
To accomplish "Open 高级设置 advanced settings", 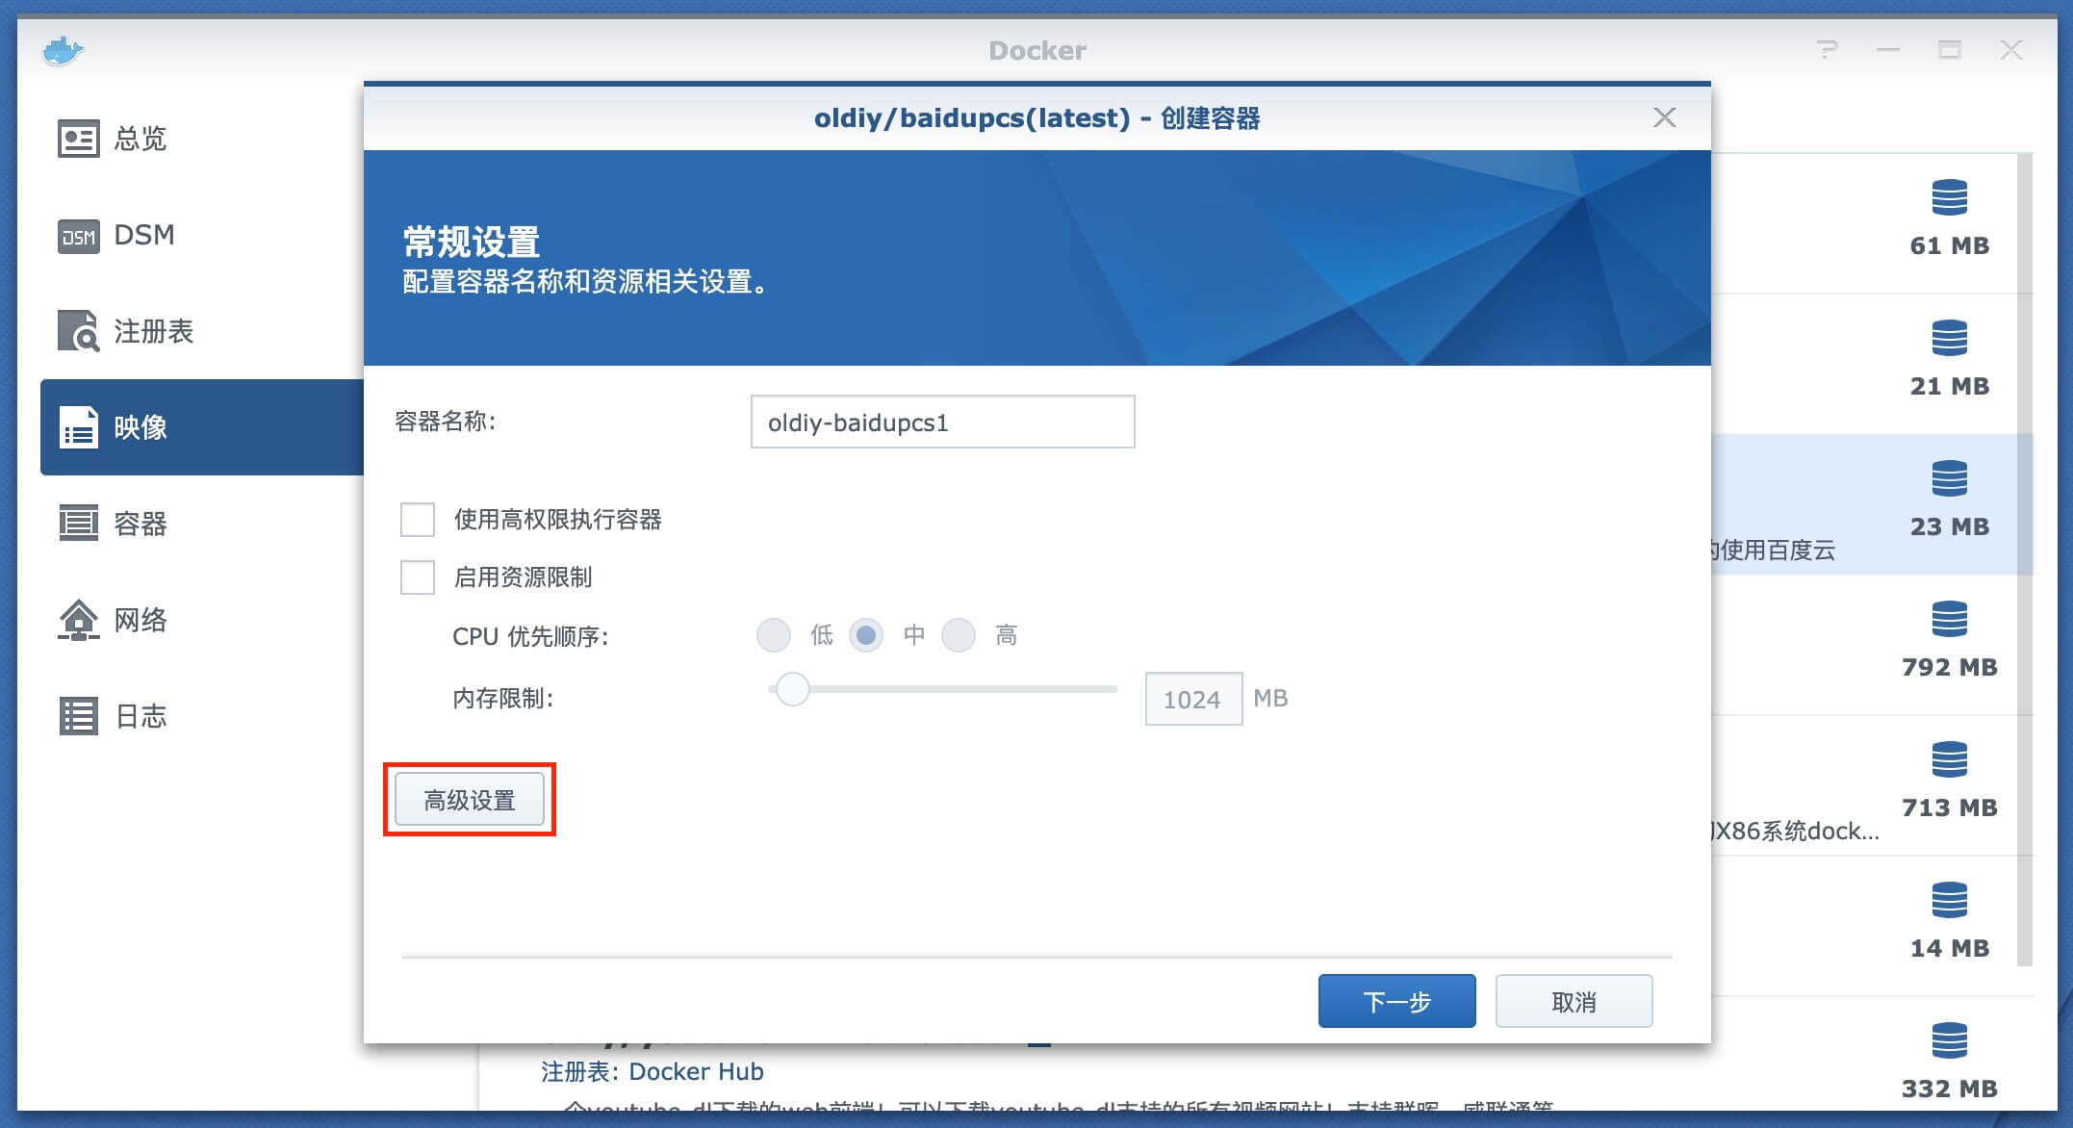I will 470,800.
